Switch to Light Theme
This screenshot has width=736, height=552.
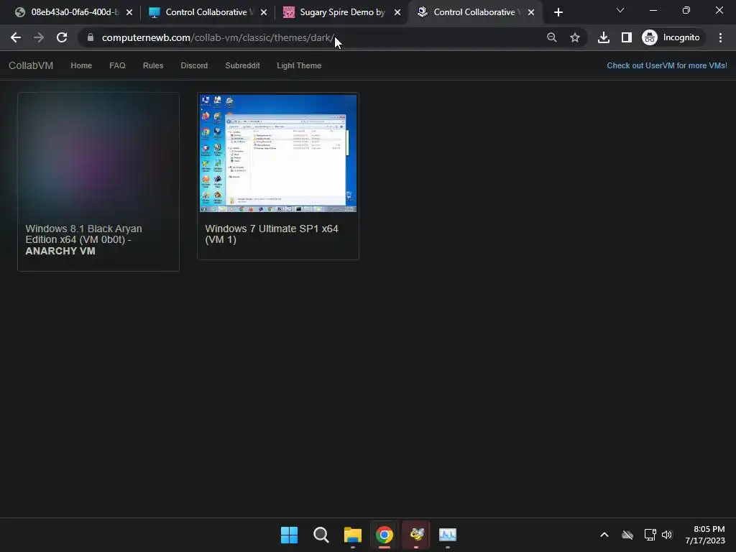(299, 65)
